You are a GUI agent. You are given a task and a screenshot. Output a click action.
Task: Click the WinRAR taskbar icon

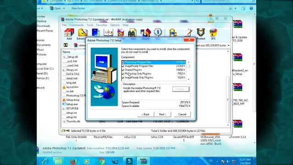[x=143, y=161]
